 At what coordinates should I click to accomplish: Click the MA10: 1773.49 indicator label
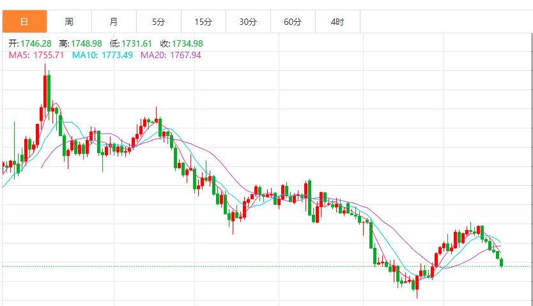[x=102, y=56]
